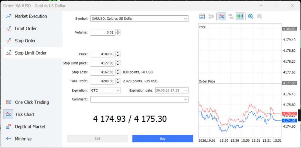Click Stop Limit price field 4177.00
Viewport: 301px width, 148px height.
103,63
